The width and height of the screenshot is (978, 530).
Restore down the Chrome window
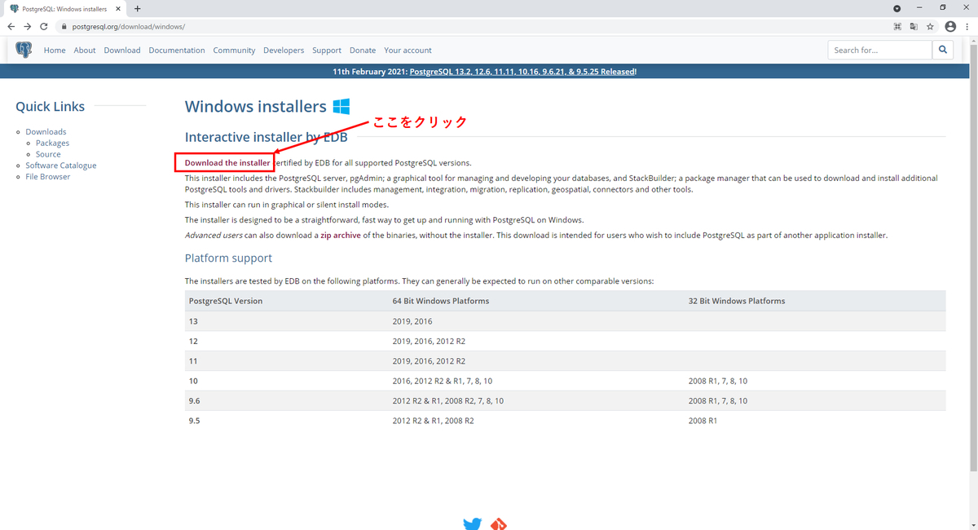(943, 8)
